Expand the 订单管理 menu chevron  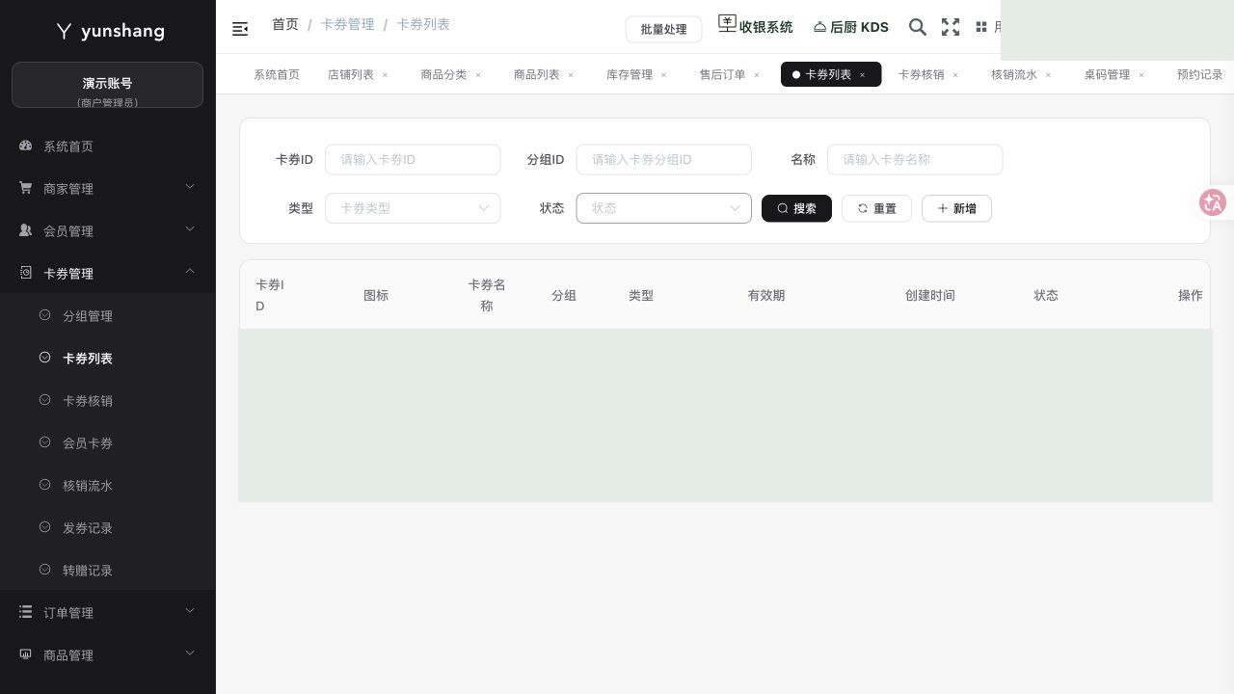coord(190,611)
